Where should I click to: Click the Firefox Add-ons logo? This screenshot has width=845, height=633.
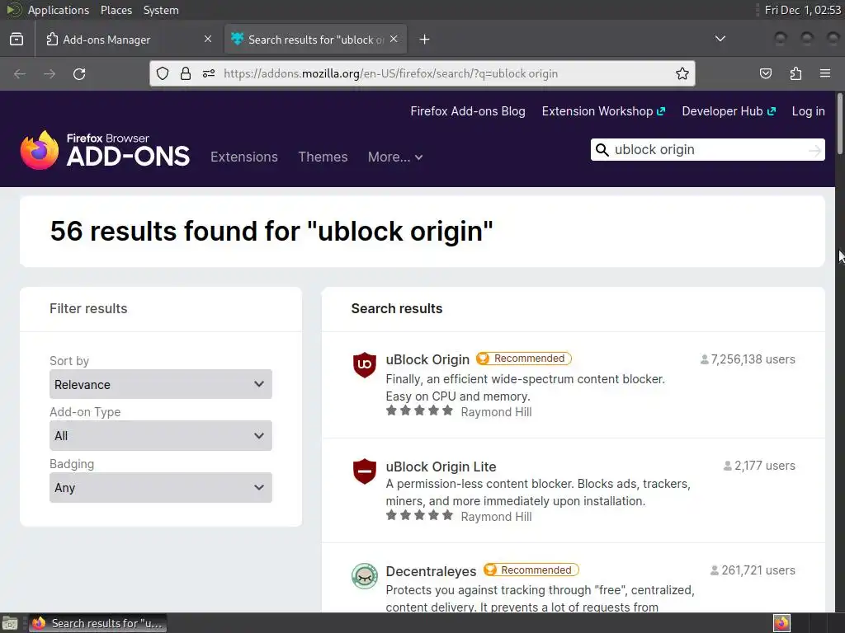pos(105,150)
